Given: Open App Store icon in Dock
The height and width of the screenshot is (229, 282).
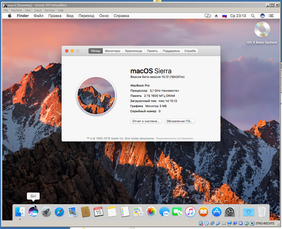Looking at the screenshot, I should point(216,212).
